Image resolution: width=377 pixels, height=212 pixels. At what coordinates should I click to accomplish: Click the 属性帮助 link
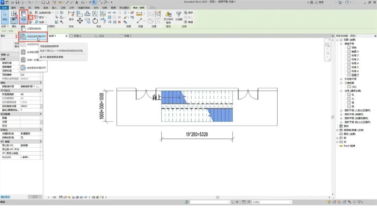5,197
